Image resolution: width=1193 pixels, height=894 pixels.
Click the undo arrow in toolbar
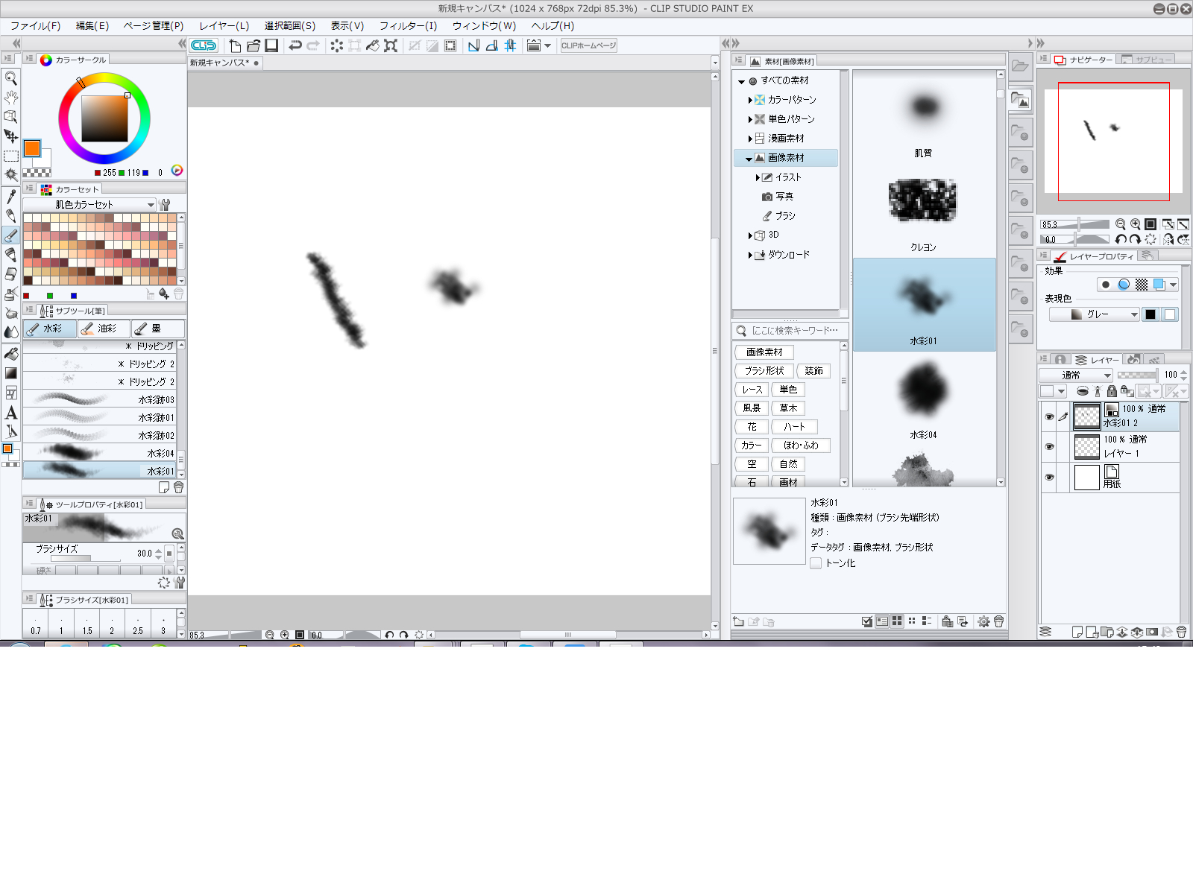tap(295, 45)
